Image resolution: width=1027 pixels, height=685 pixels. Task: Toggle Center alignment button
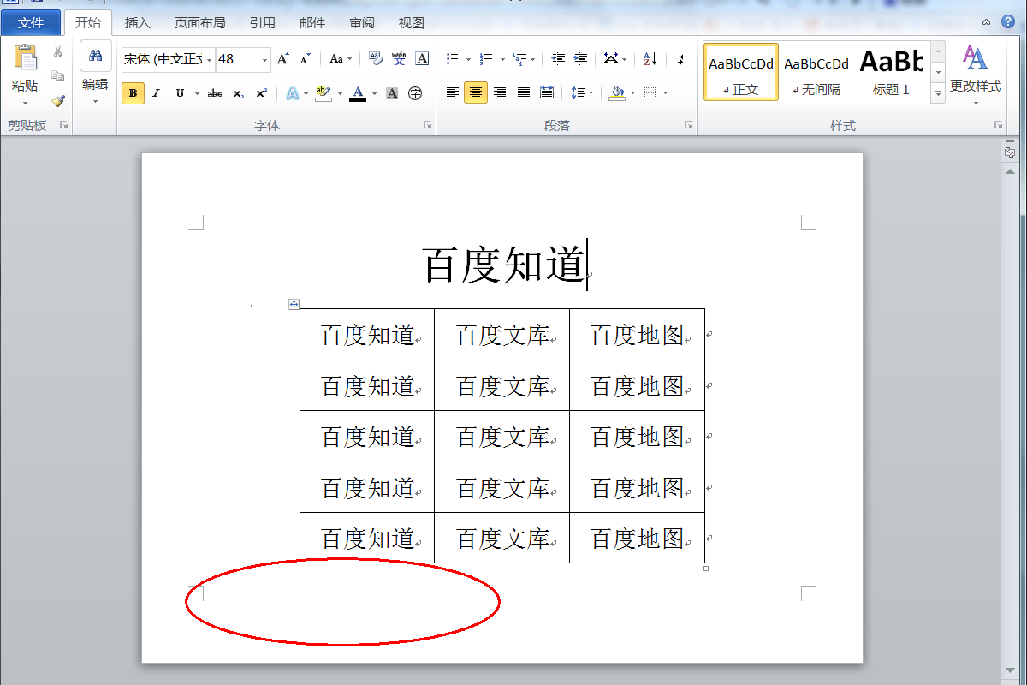pyautogui.click(x=476, y=92)
